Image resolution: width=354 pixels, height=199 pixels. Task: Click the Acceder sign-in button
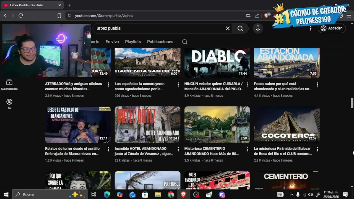(x=331, y=28)
